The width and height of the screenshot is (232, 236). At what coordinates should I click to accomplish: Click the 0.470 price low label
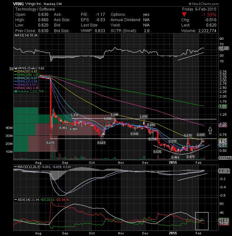pyautogui.click(x=191, y=157)
